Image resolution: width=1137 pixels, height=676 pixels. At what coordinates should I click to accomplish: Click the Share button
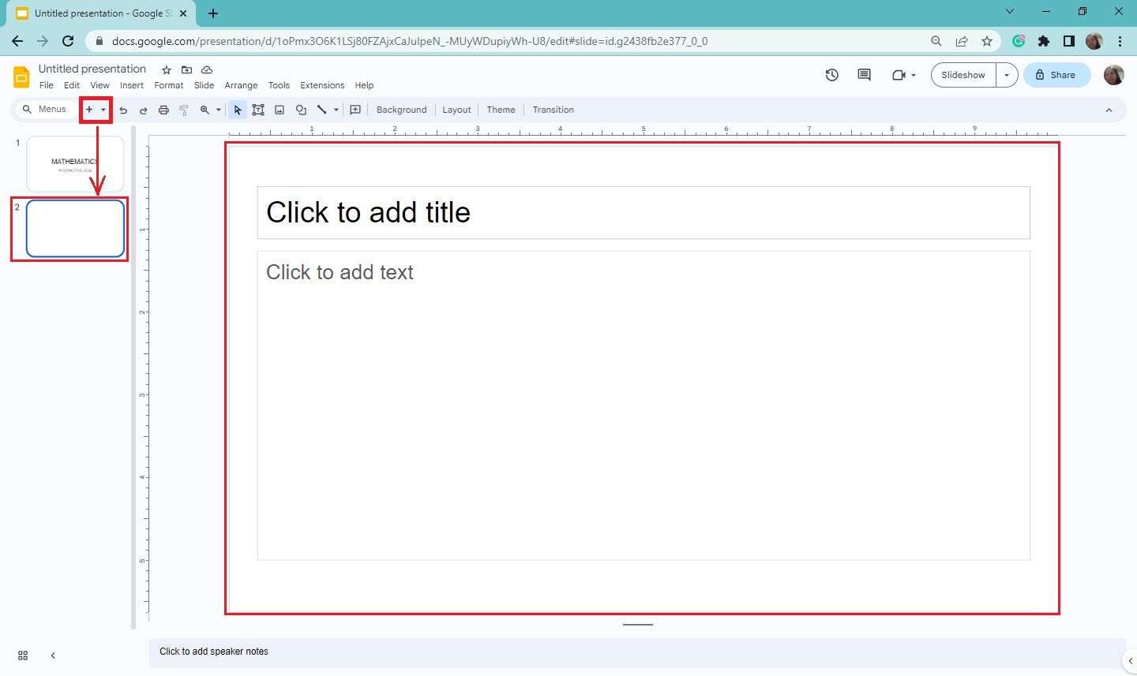click(x=1056, y=75)
